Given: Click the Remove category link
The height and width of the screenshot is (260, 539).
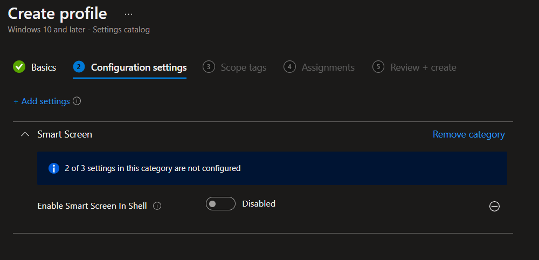Looking at the screenshot, I should [x=468, y=134].
